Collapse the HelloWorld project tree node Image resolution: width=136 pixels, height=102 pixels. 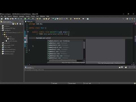tap(1, 30)
